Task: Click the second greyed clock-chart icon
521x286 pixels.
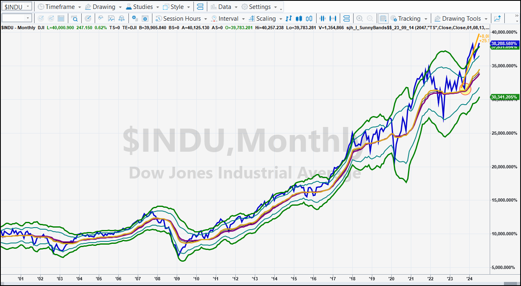Action: point(51,19)
